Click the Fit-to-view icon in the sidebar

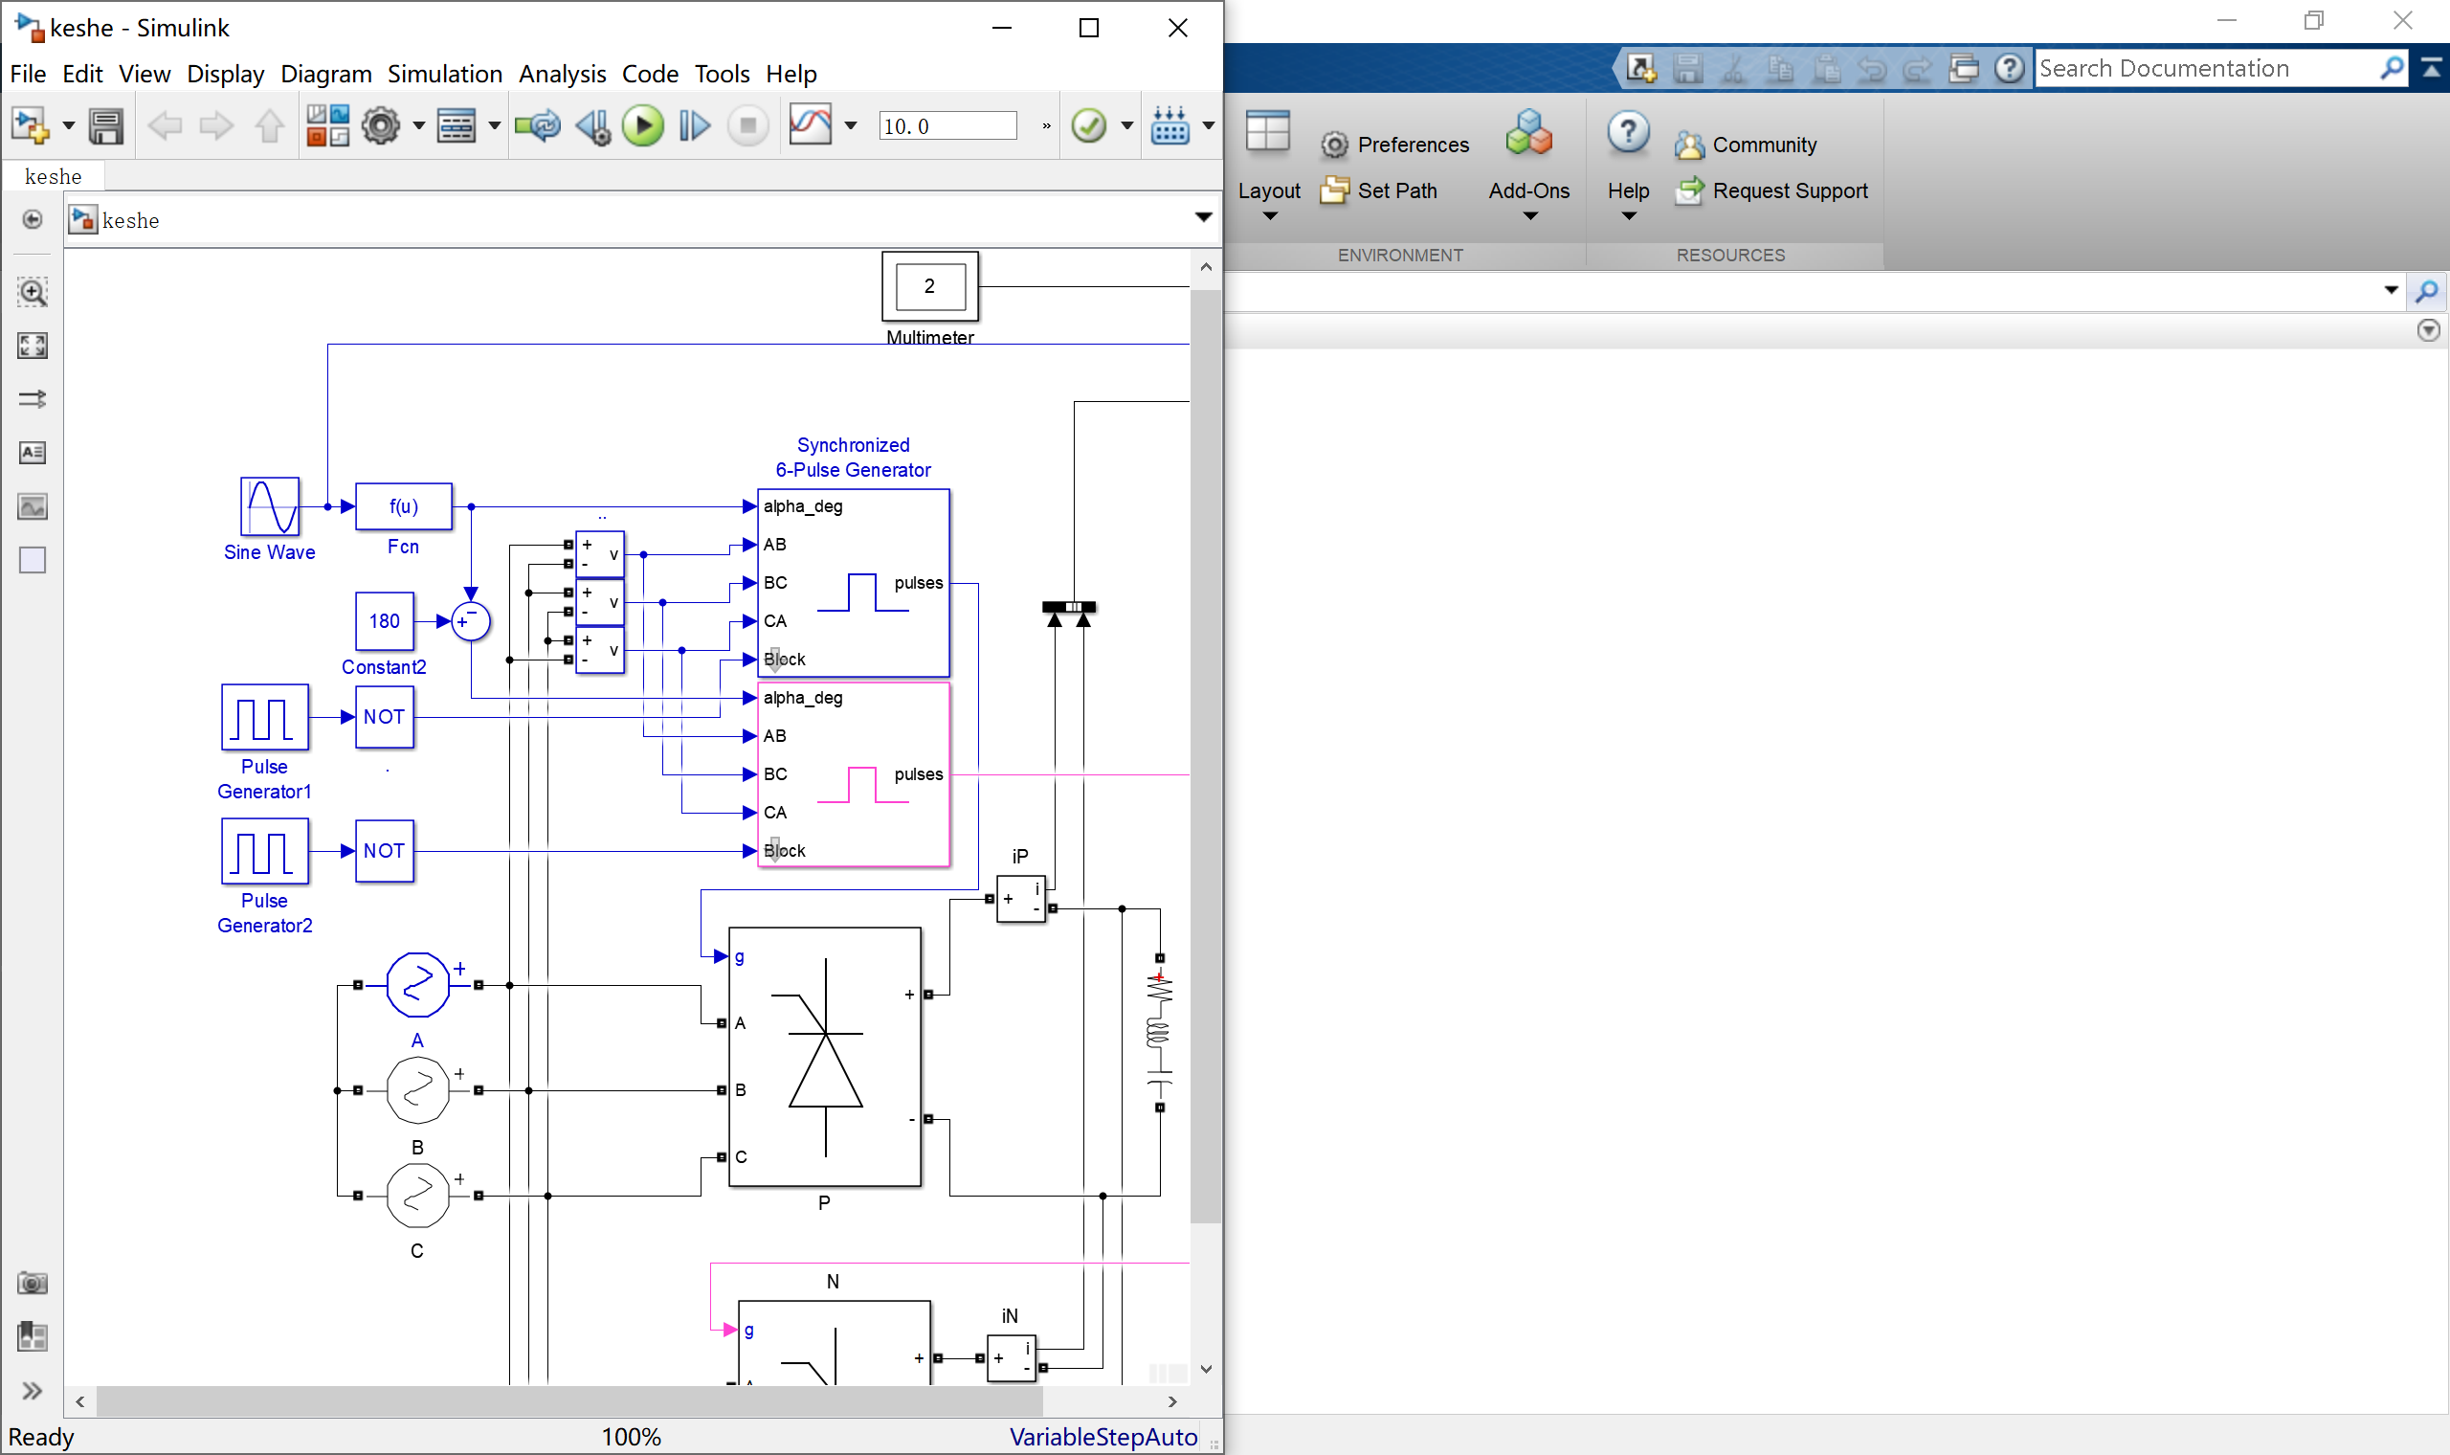(x=33, y=346)
